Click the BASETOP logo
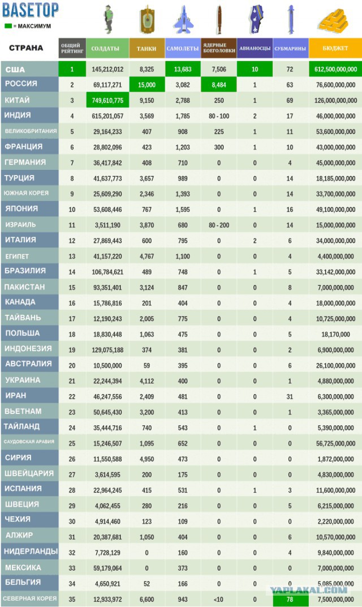 point(31,10)
